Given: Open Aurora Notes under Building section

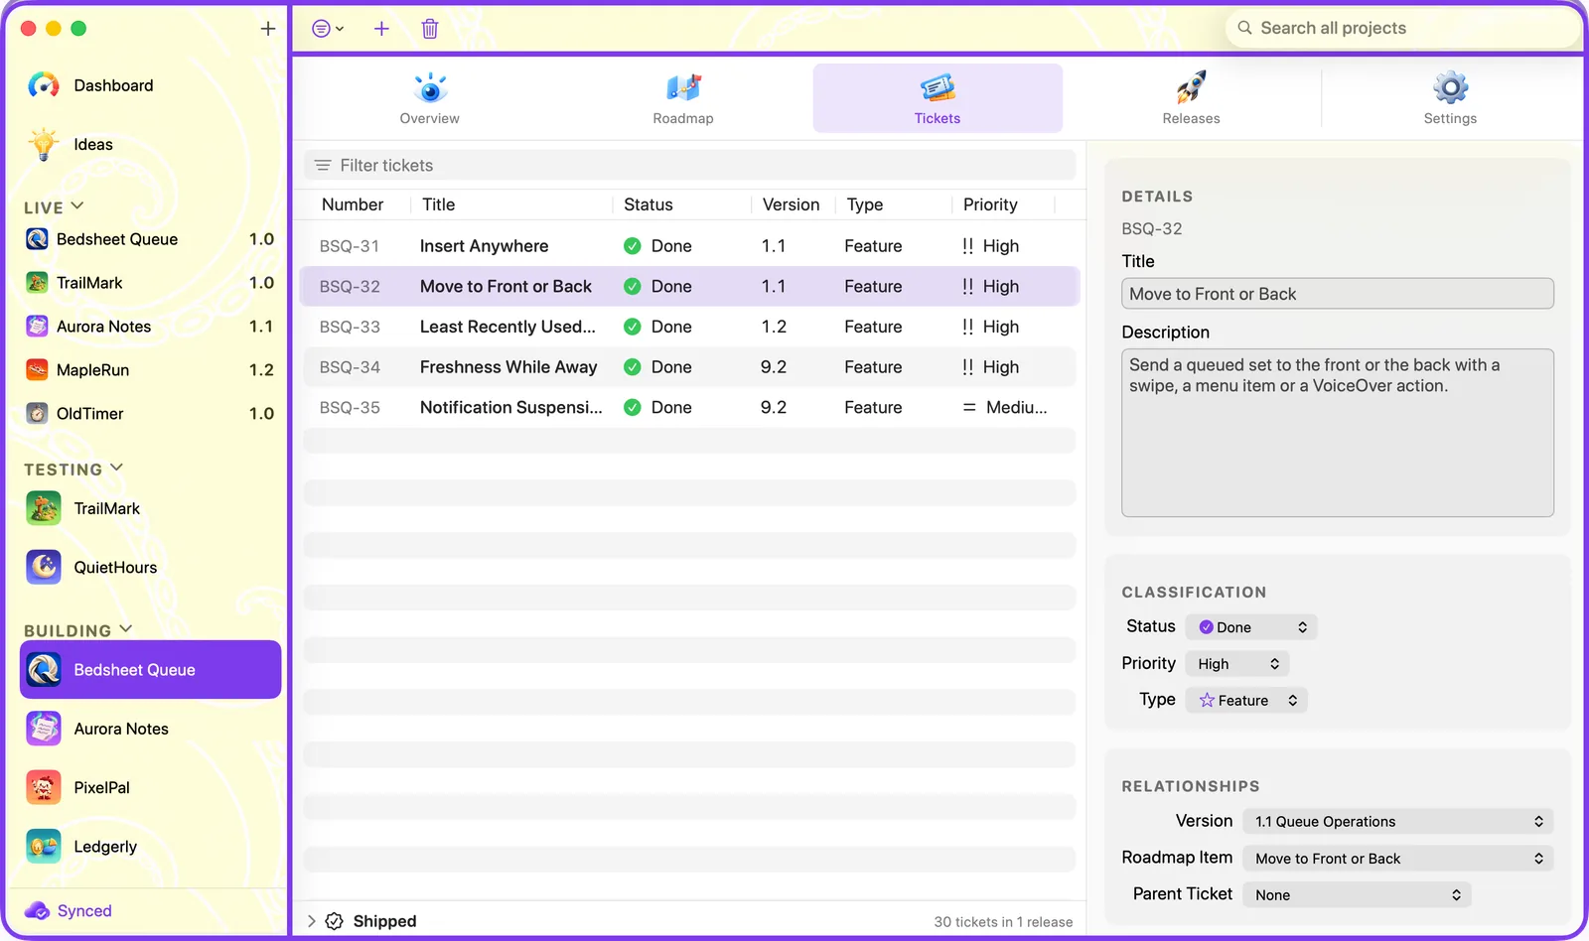Looking at the screenshot, I should coord(150,729).
